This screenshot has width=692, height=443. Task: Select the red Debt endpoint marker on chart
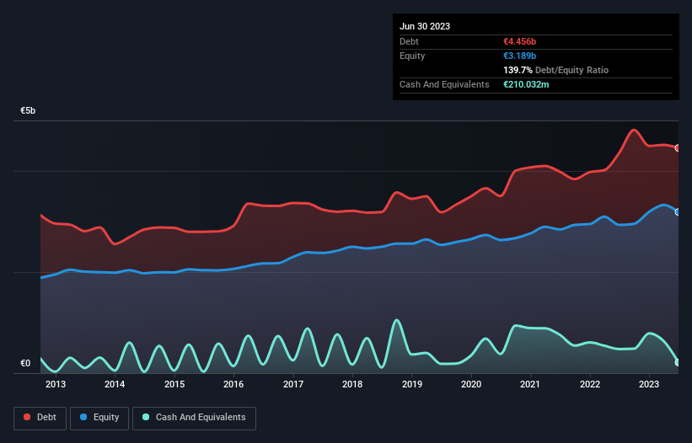(x=678, y=147)
